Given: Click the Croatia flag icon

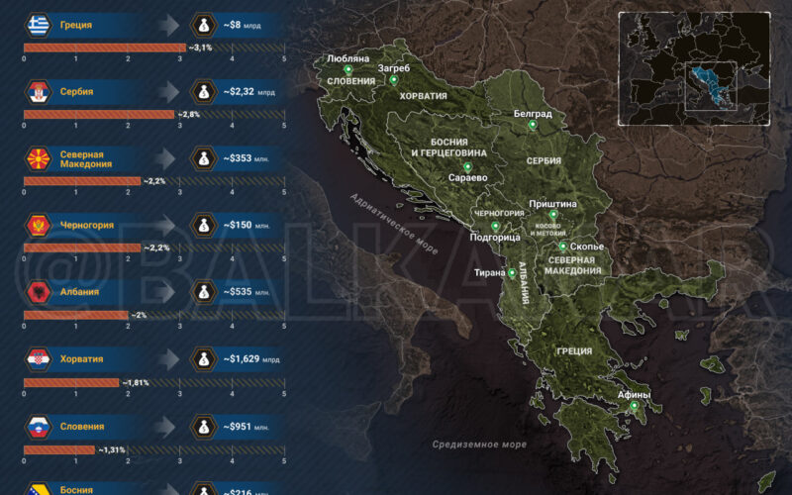Looking at the screenshot, I should 39,359.
